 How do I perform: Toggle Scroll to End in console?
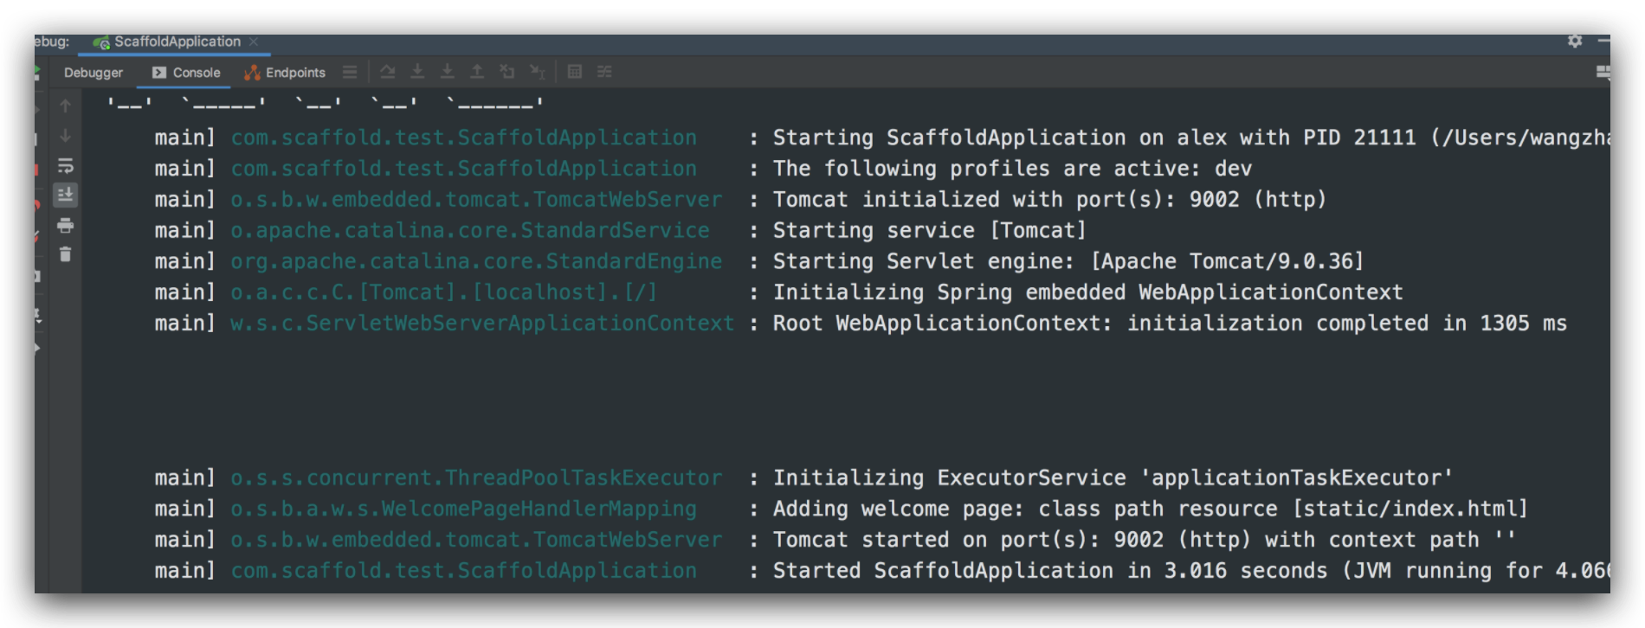click(x=65, y=195)
